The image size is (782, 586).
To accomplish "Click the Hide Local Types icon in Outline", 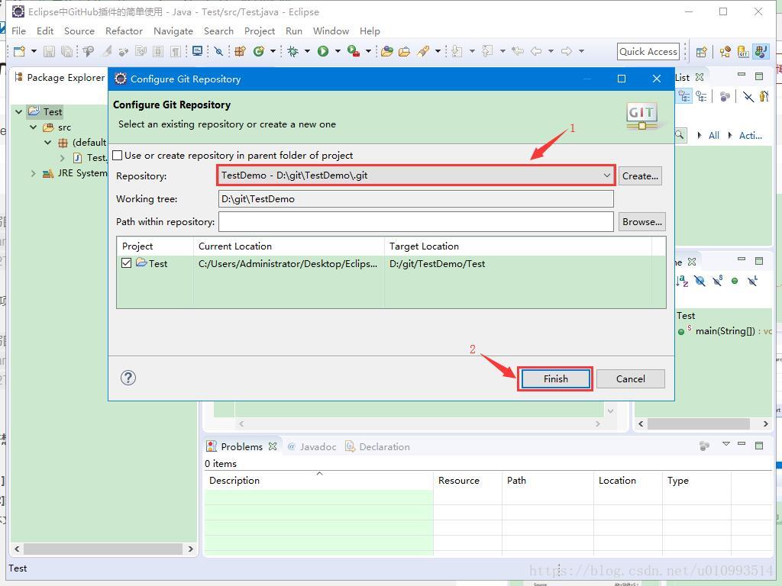I will [x=752, y=281].
